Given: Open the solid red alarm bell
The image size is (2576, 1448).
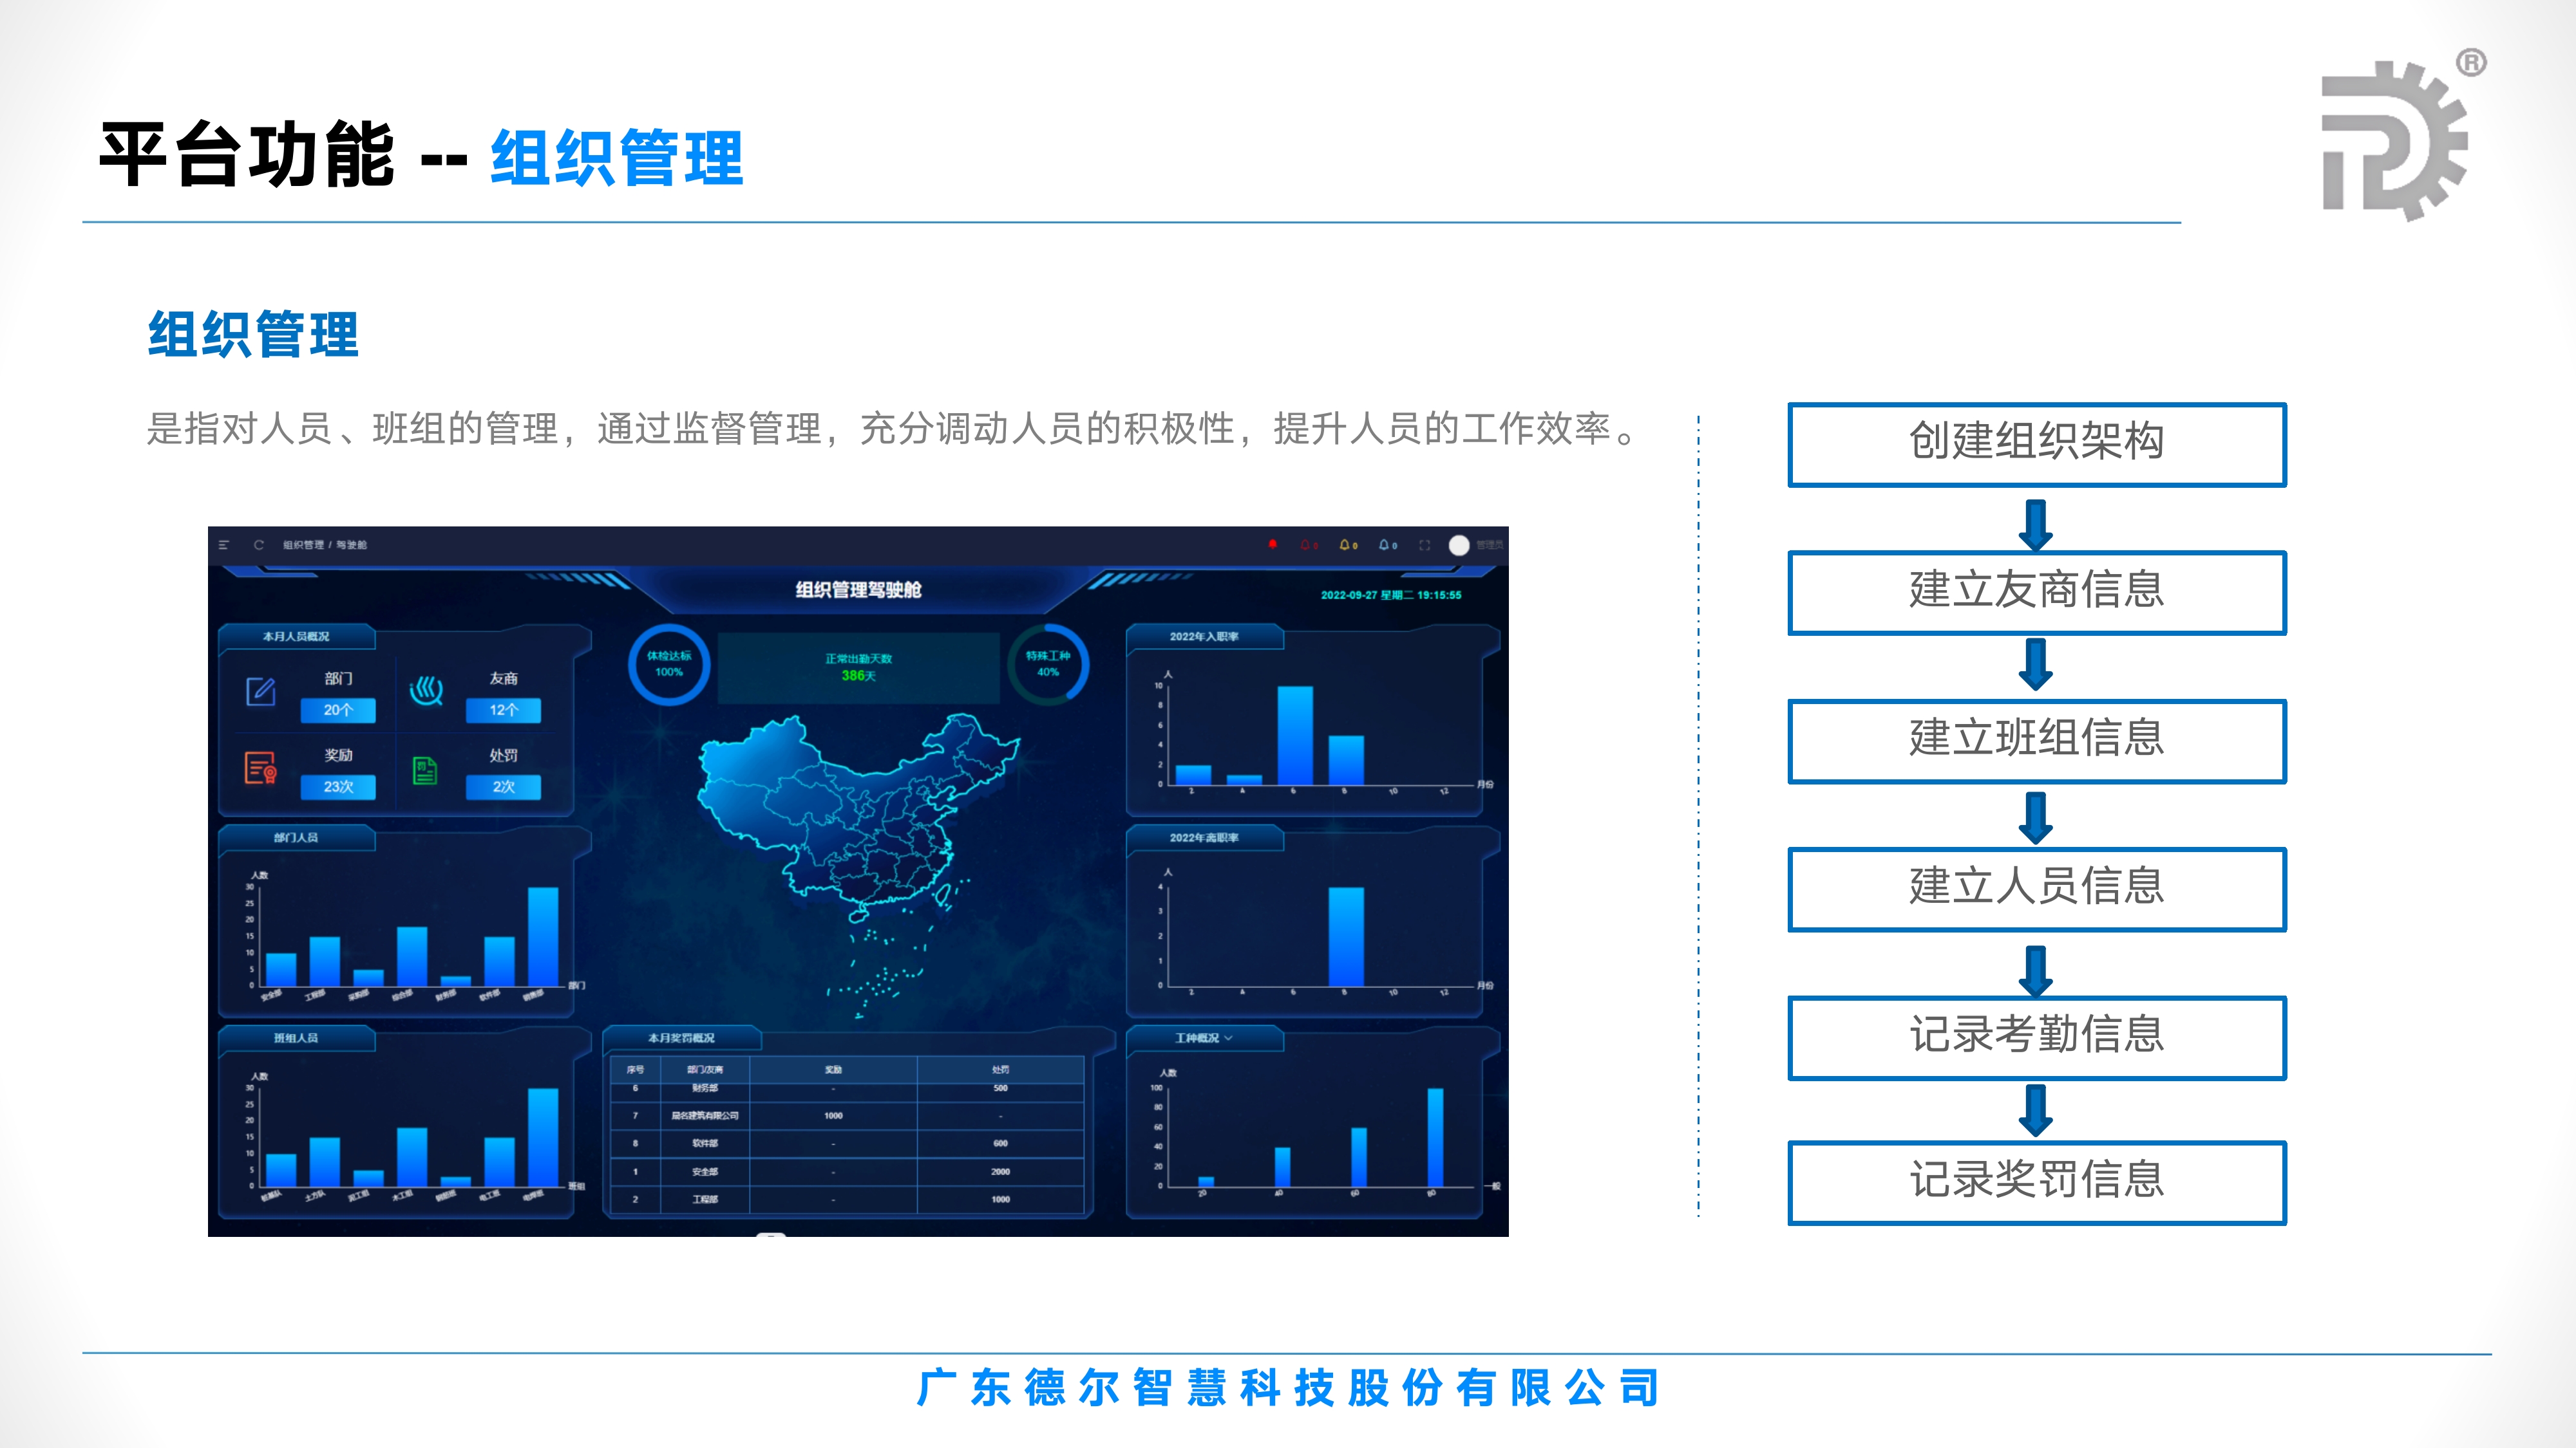Looking at the screenshot, I should coord(1272,544).
